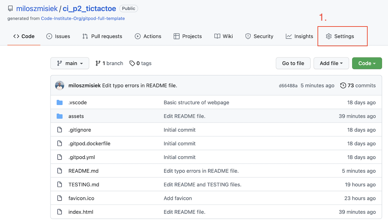Click the file icon next to TESTING.md
This screenshot has height=223, width=388.
pyautogui.click(x=59, y=185)
